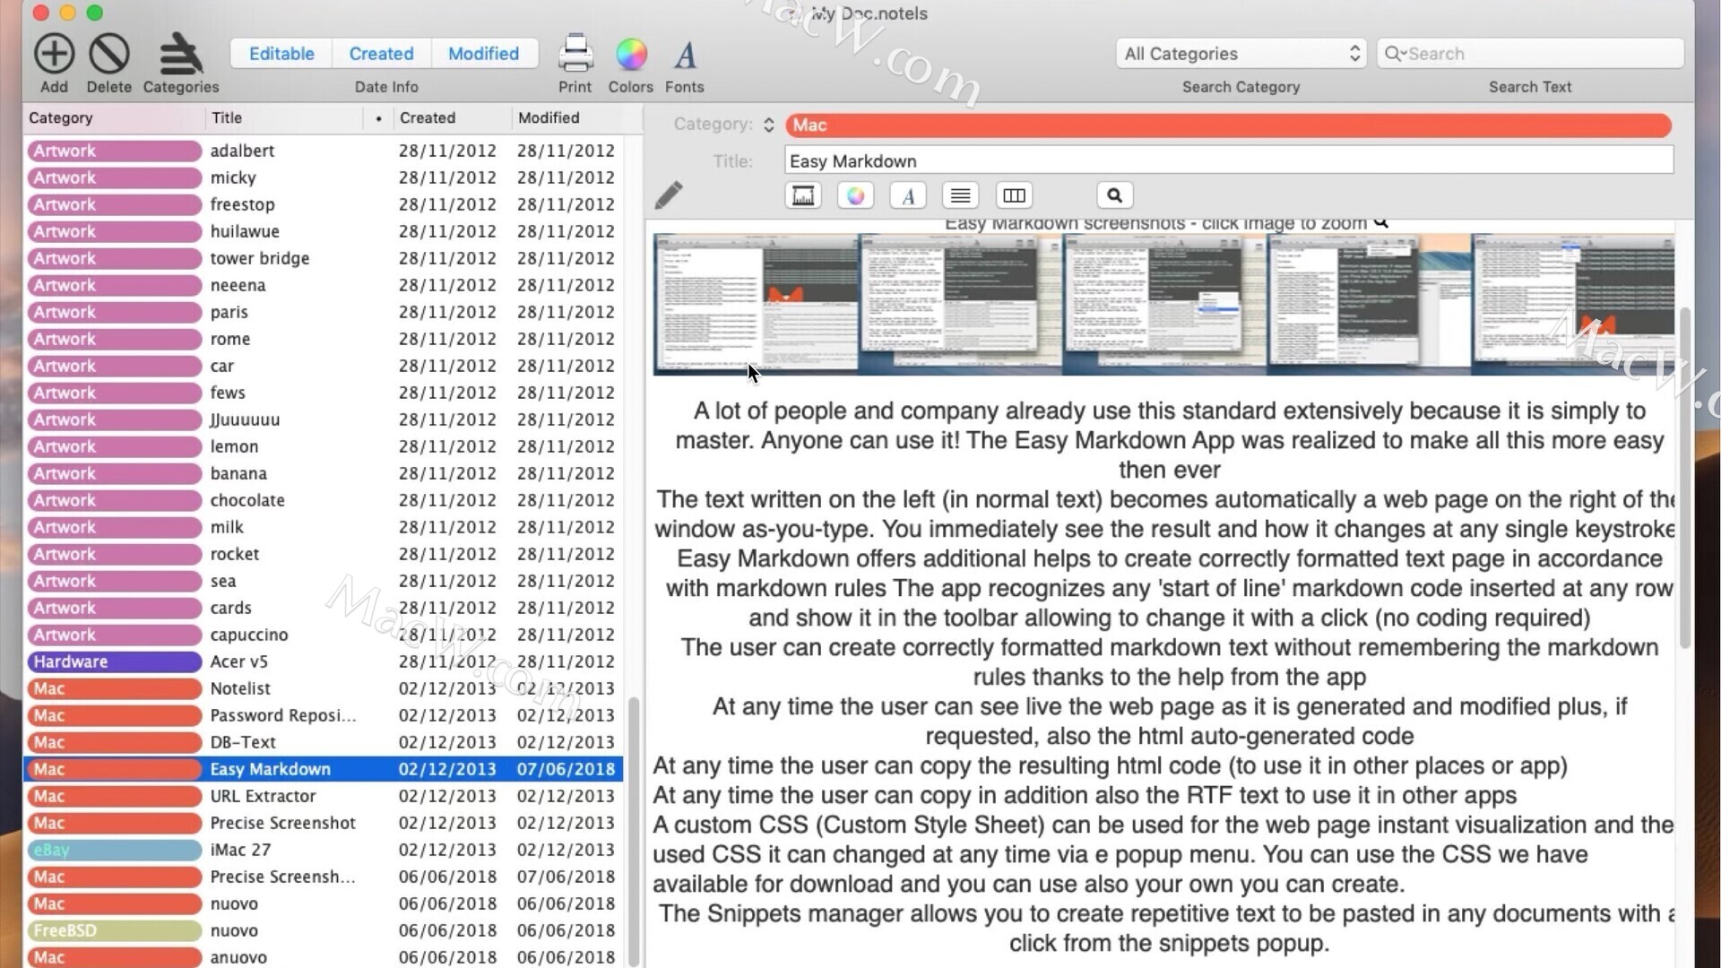Open the Colors wheel in main toolbar
1721x968 pixels.
(631, 54)
